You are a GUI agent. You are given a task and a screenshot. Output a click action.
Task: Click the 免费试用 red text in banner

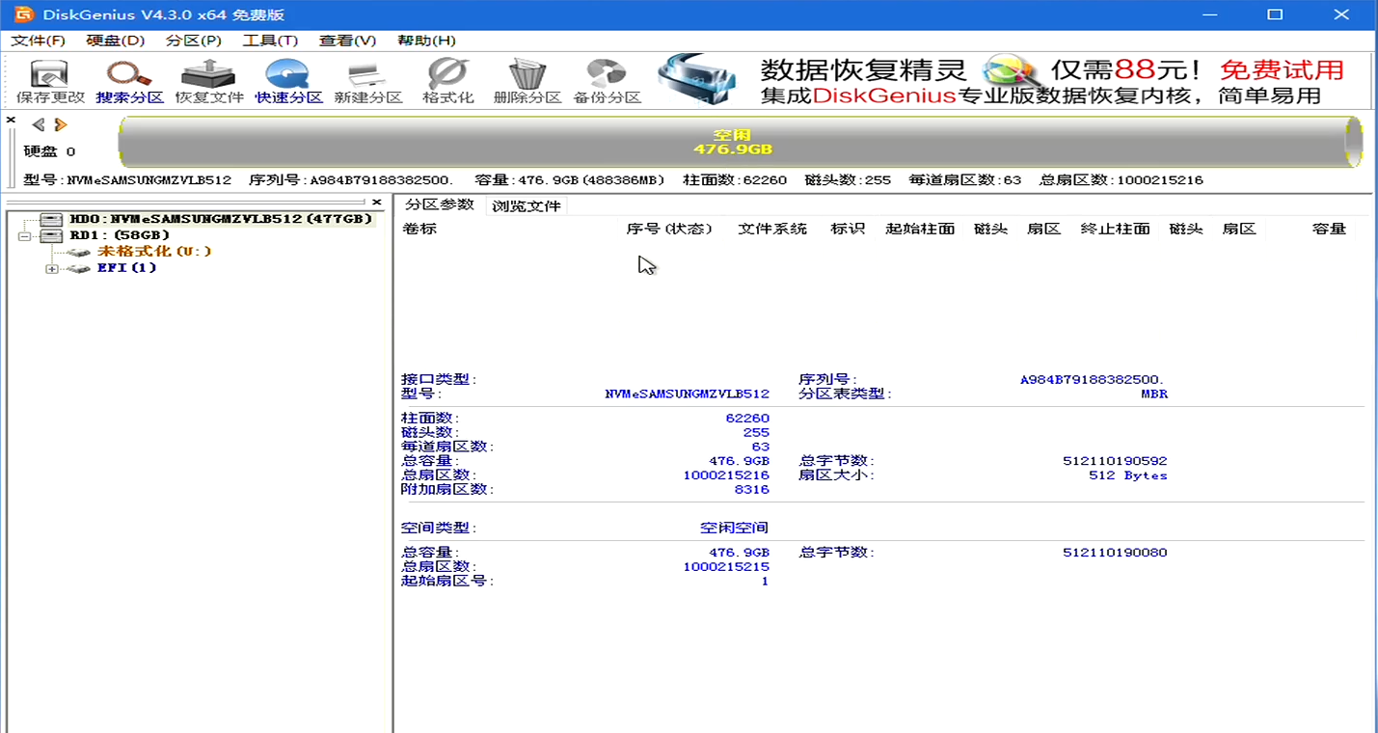pyautogui.click(x=1282, y=69)
